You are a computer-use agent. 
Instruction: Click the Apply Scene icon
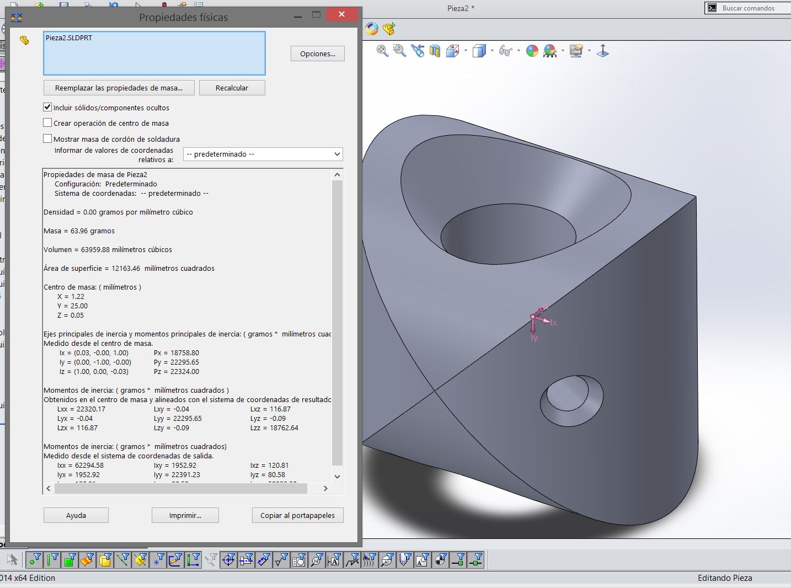coord(550,51)
